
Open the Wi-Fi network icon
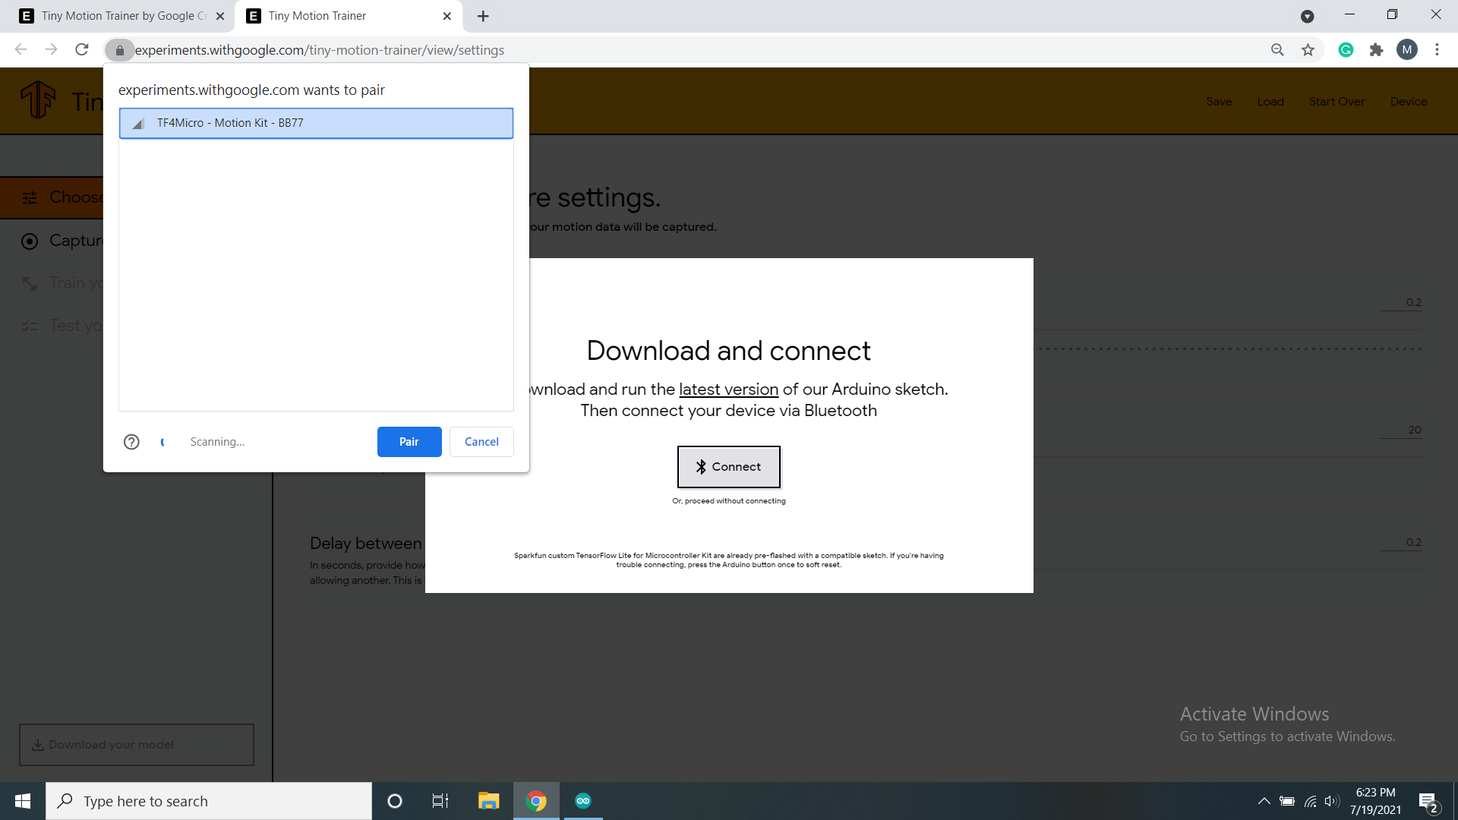click(1311, 801)
